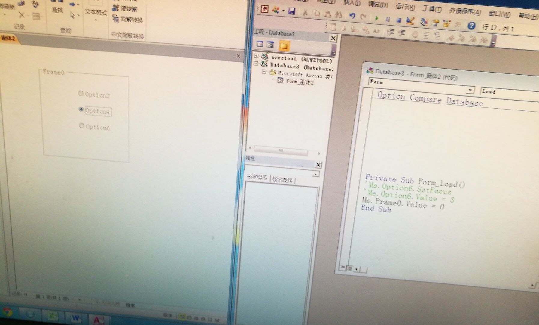Click the Project panel horizontal scrollbar
Image resolution: width=539 pixels, height=325 pixels.
(281, 150)
